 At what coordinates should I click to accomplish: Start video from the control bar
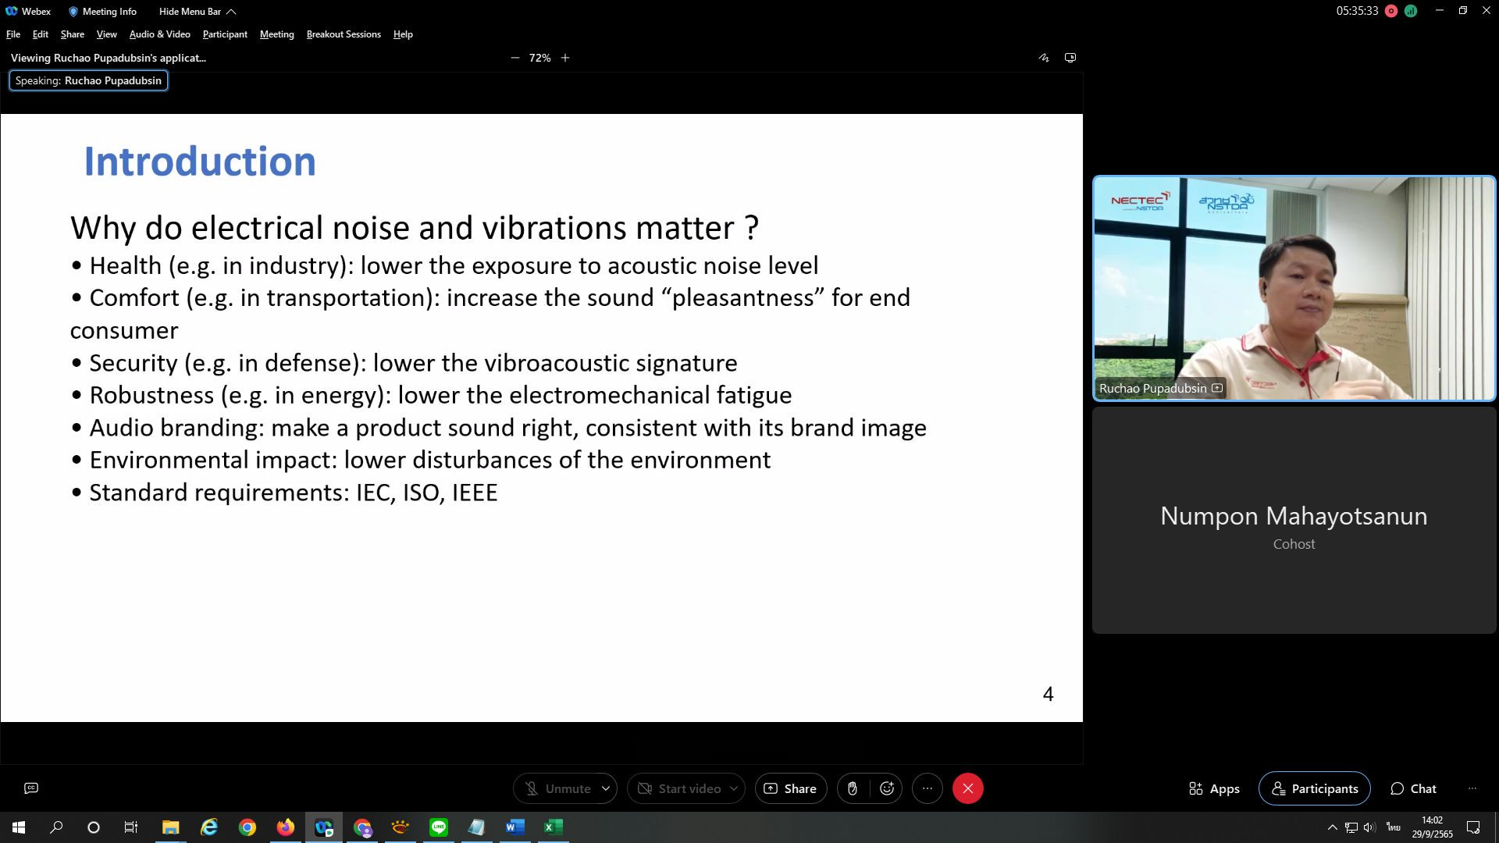(x=679, y=788)
